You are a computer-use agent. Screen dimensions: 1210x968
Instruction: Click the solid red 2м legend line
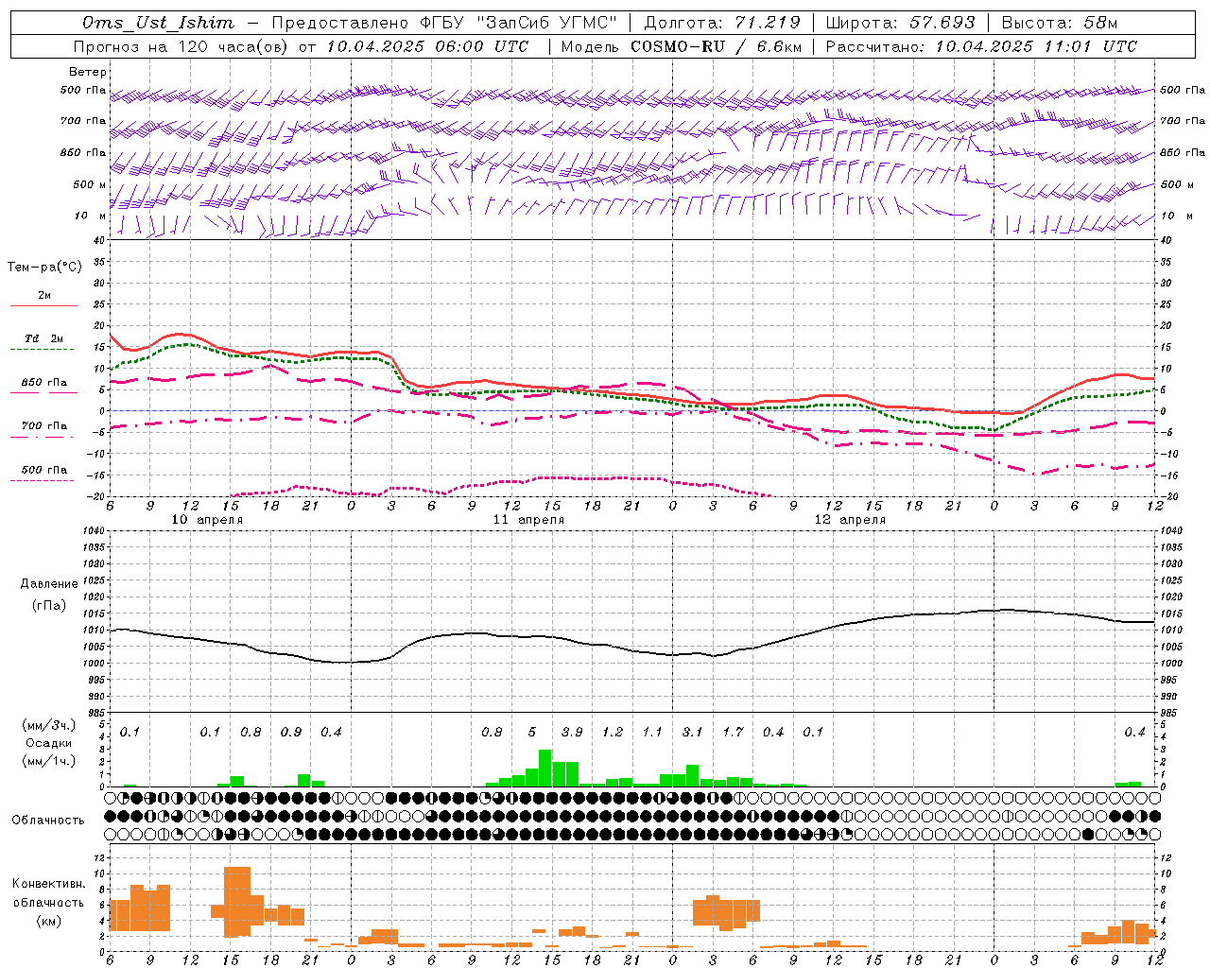pyautogui.click(x=43, y=306)
